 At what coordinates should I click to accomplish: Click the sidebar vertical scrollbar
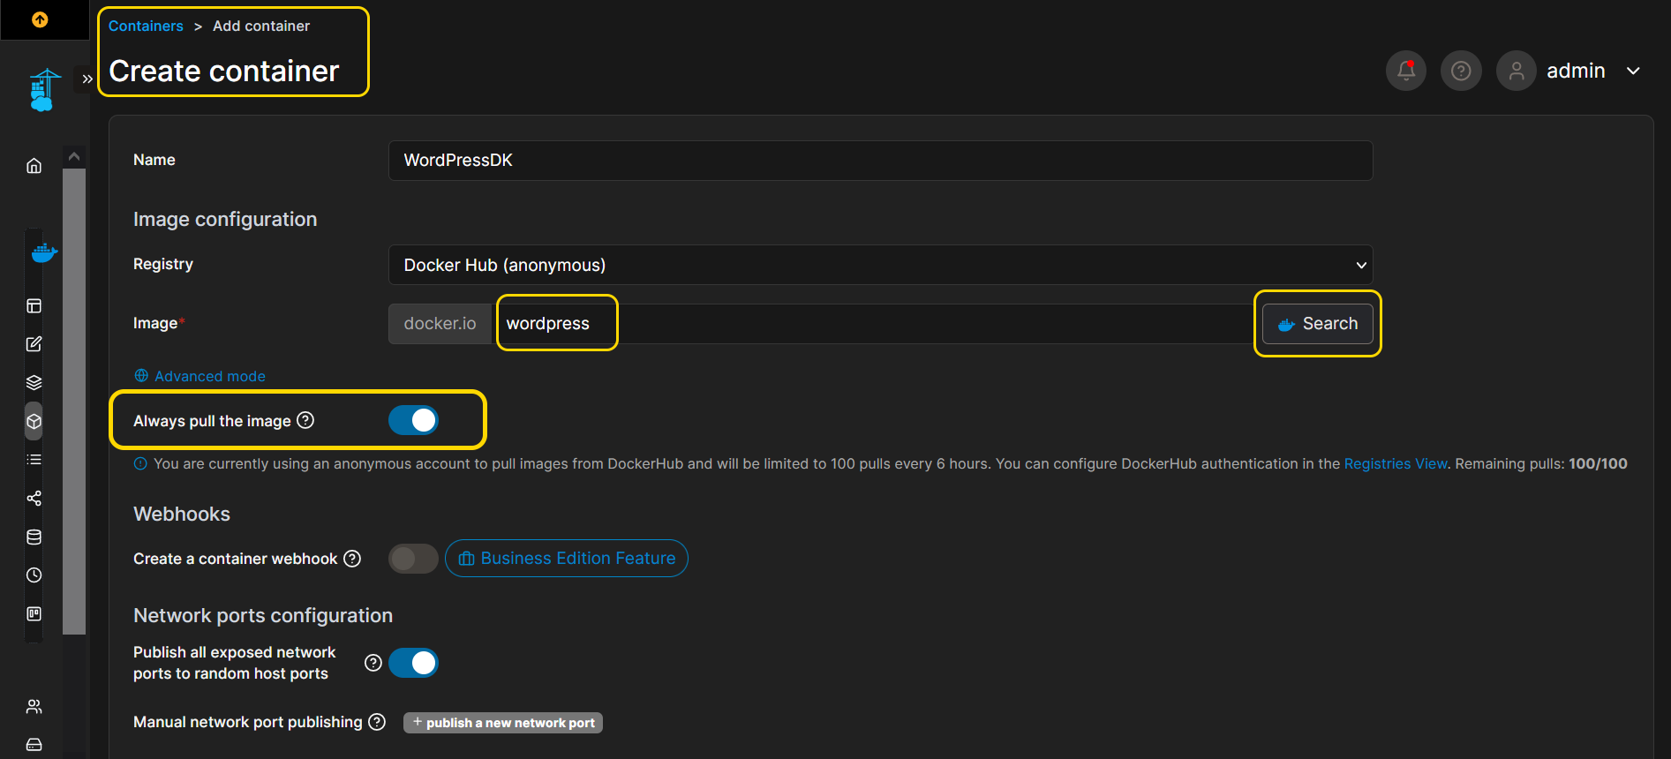74,402
